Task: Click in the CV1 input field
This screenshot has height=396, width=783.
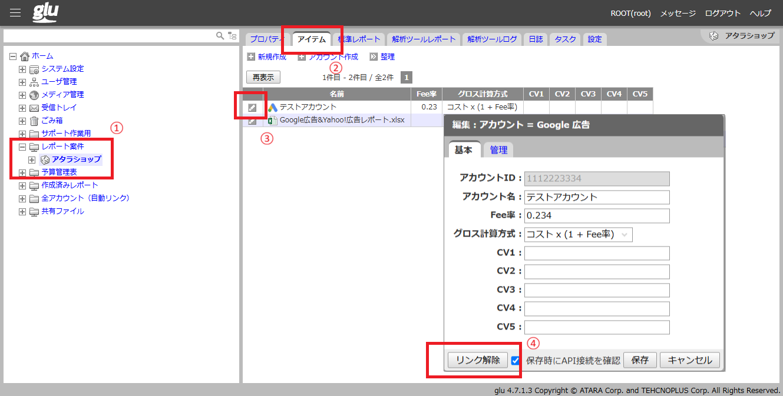Action: pos(597,253)
